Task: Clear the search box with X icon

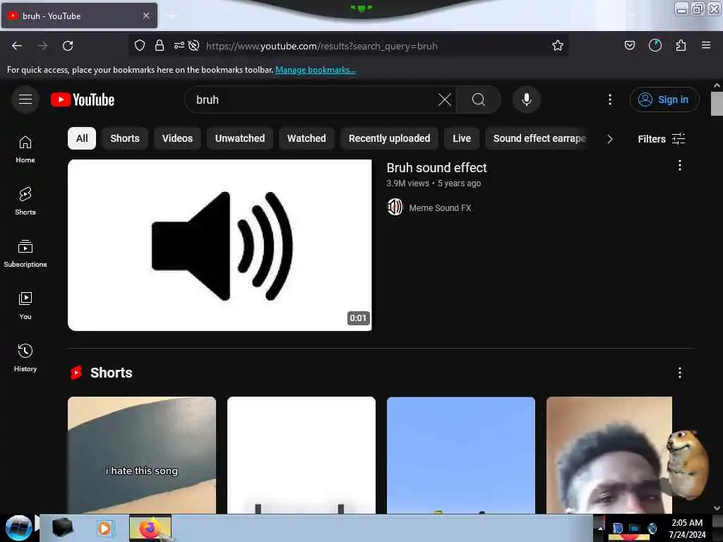Action: pyautogui.click(x=445, y=100)
